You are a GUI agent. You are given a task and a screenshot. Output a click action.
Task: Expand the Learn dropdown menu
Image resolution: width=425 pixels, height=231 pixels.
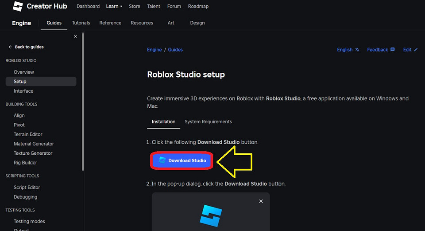(114, 7)
